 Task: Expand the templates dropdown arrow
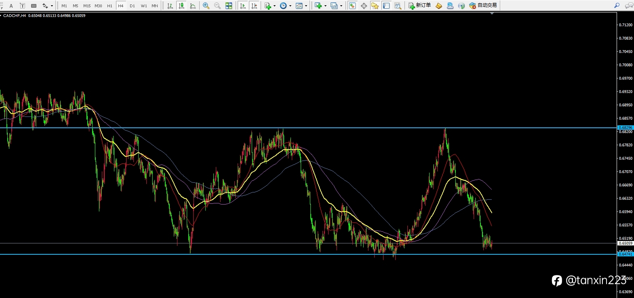pos(306,6)
